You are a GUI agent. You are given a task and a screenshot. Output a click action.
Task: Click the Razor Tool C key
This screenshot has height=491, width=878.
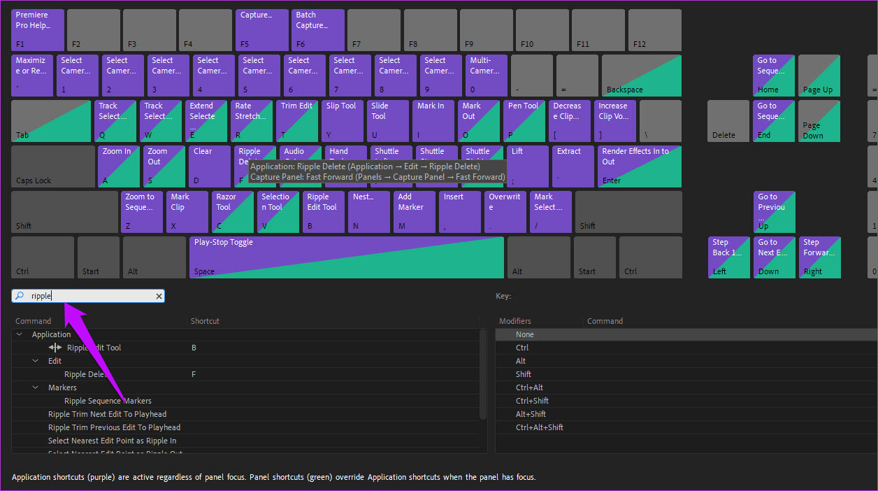(233, 212)
